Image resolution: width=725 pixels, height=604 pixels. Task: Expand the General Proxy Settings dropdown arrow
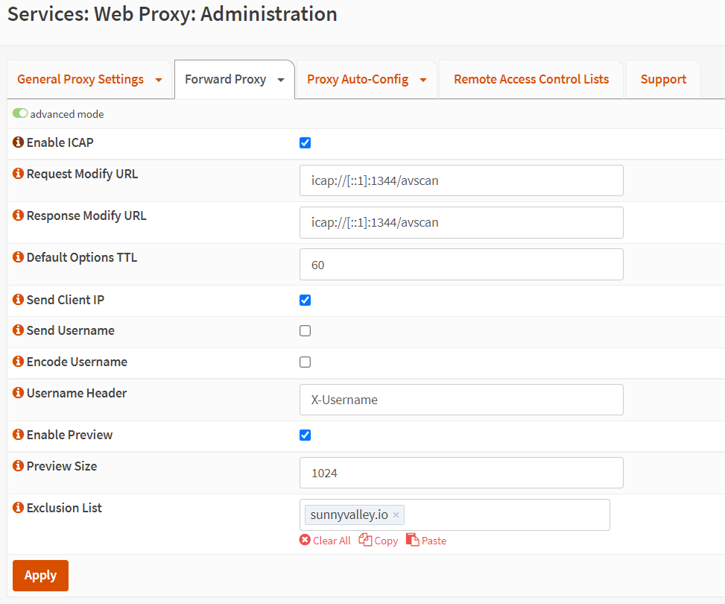coord(159,80)
